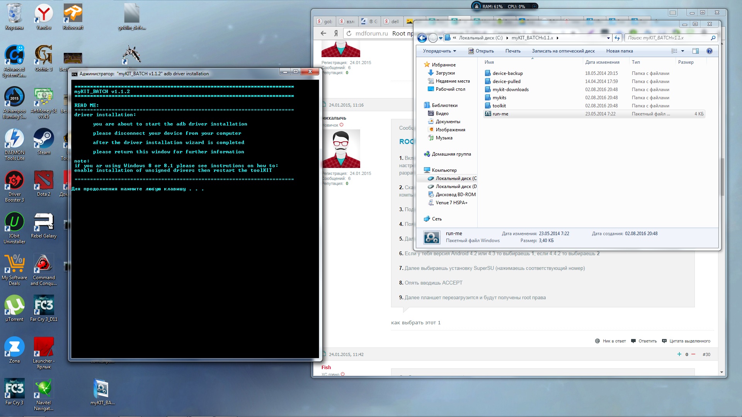742x417 pixels.
Task: Click the Новая папка toolbar item
Action: point(619,51)
